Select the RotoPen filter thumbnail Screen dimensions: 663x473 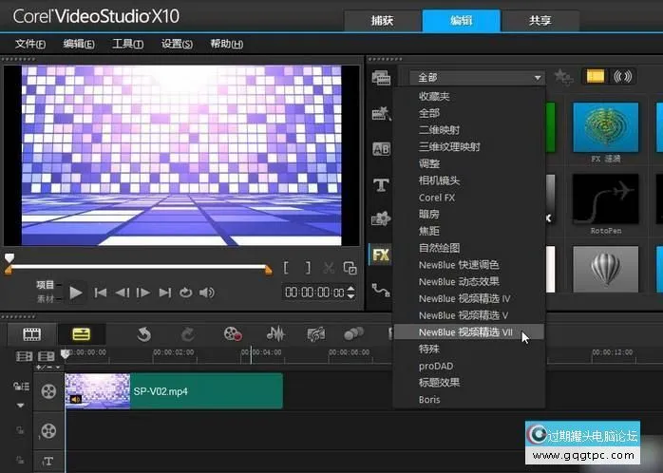pos(605,199)
